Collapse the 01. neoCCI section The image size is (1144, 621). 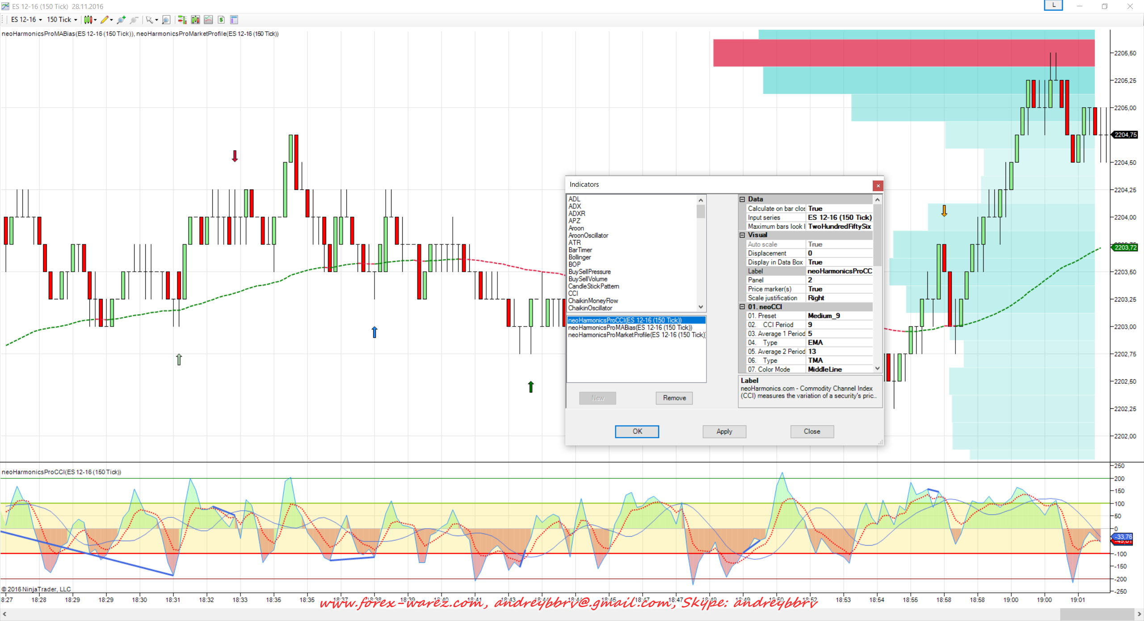coord(742,307)
